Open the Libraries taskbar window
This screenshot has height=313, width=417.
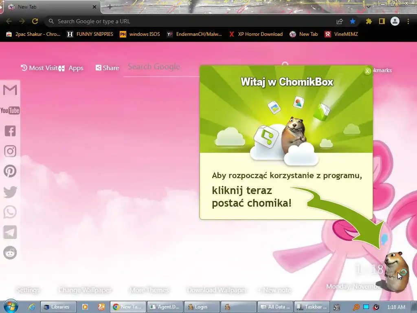(58, 307)
